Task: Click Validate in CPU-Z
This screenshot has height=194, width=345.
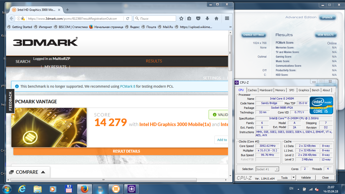Action: coord(306,178)
